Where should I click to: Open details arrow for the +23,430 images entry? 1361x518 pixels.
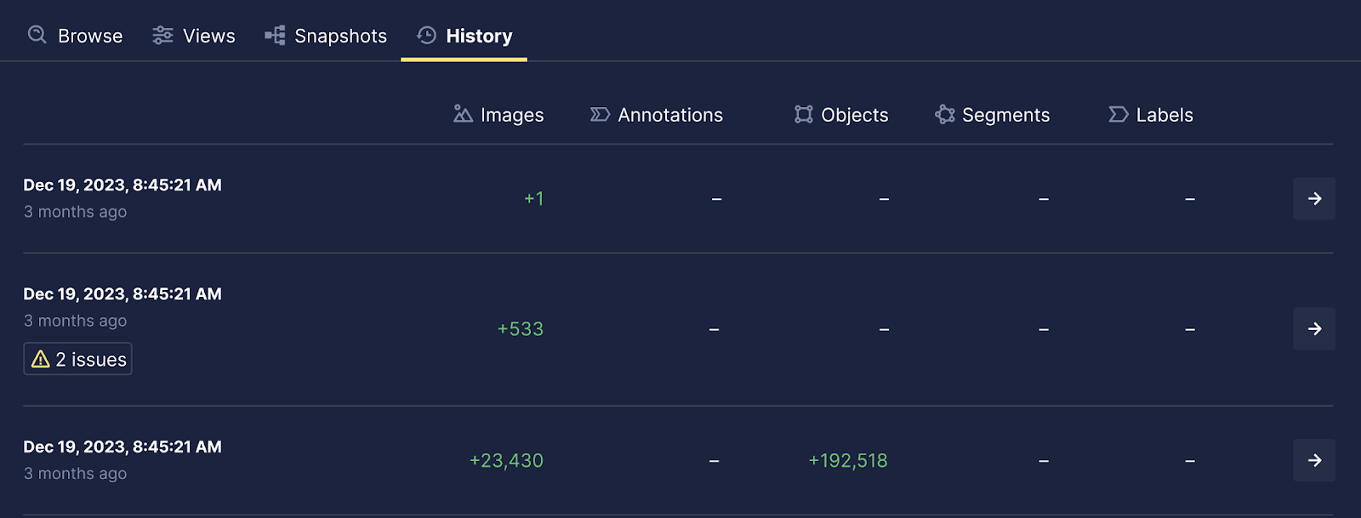click(1314, 460)
